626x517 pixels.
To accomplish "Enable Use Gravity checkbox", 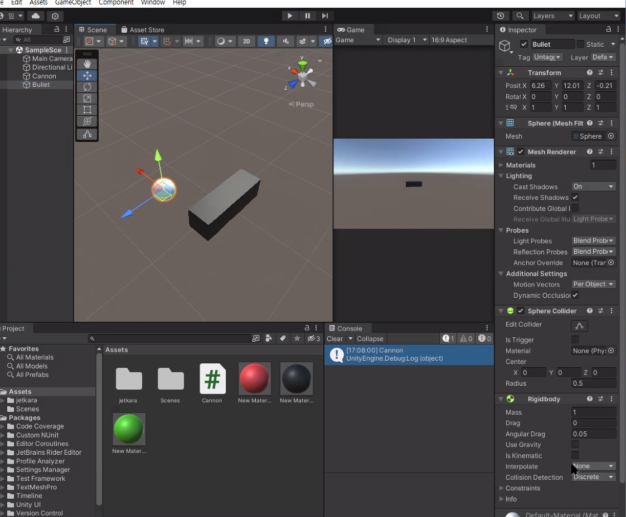I will 575,444.
